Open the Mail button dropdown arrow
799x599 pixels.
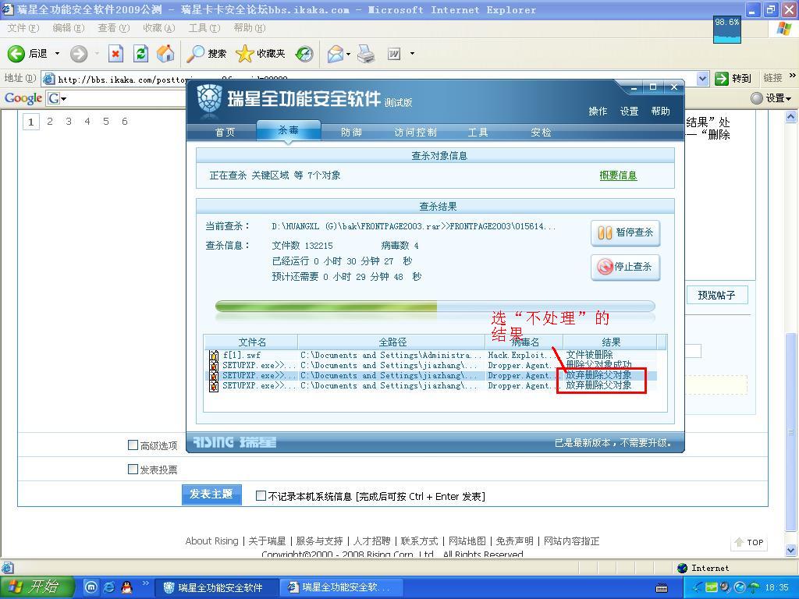click(x=349, y=54)
